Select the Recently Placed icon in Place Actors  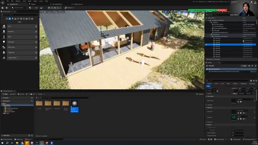pyautogui.click(x=7, y=19)
